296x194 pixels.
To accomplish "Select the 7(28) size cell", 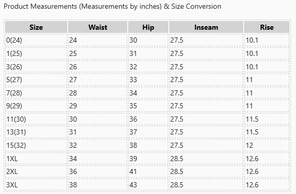I will (x=36, y=93).
